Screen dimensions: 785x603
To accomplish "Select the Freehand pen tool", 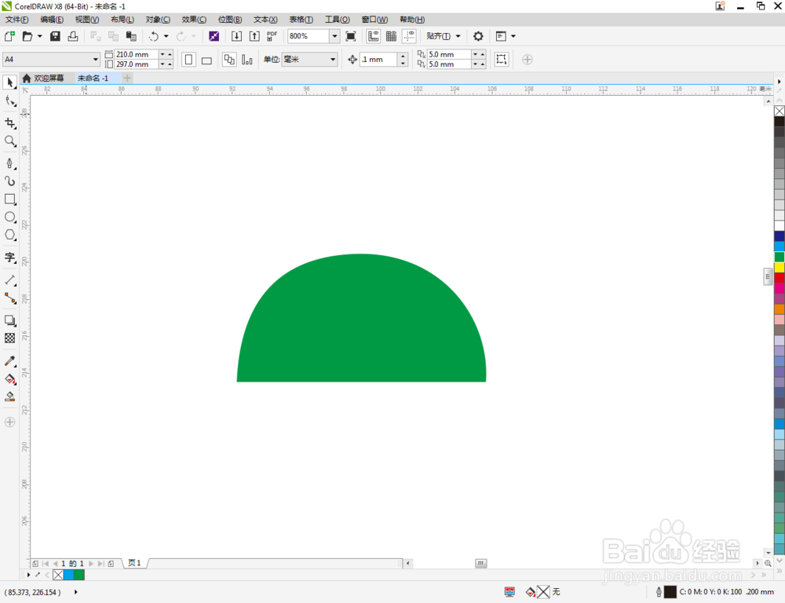I will pyautogui.click(x=10, y=164).
